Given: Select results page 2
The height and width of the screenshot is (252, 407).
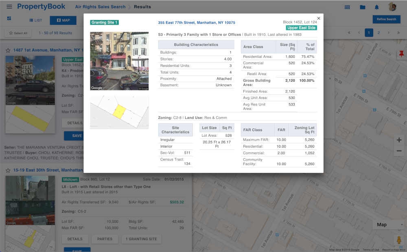Looking at the screenshot, I should point(379,32).
